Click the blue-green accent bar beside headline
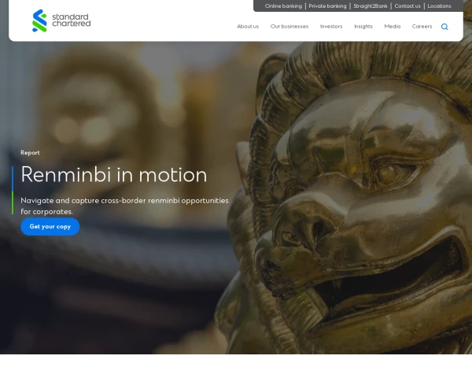This screenshot has height=378, width=472. [x=13, y=191]
